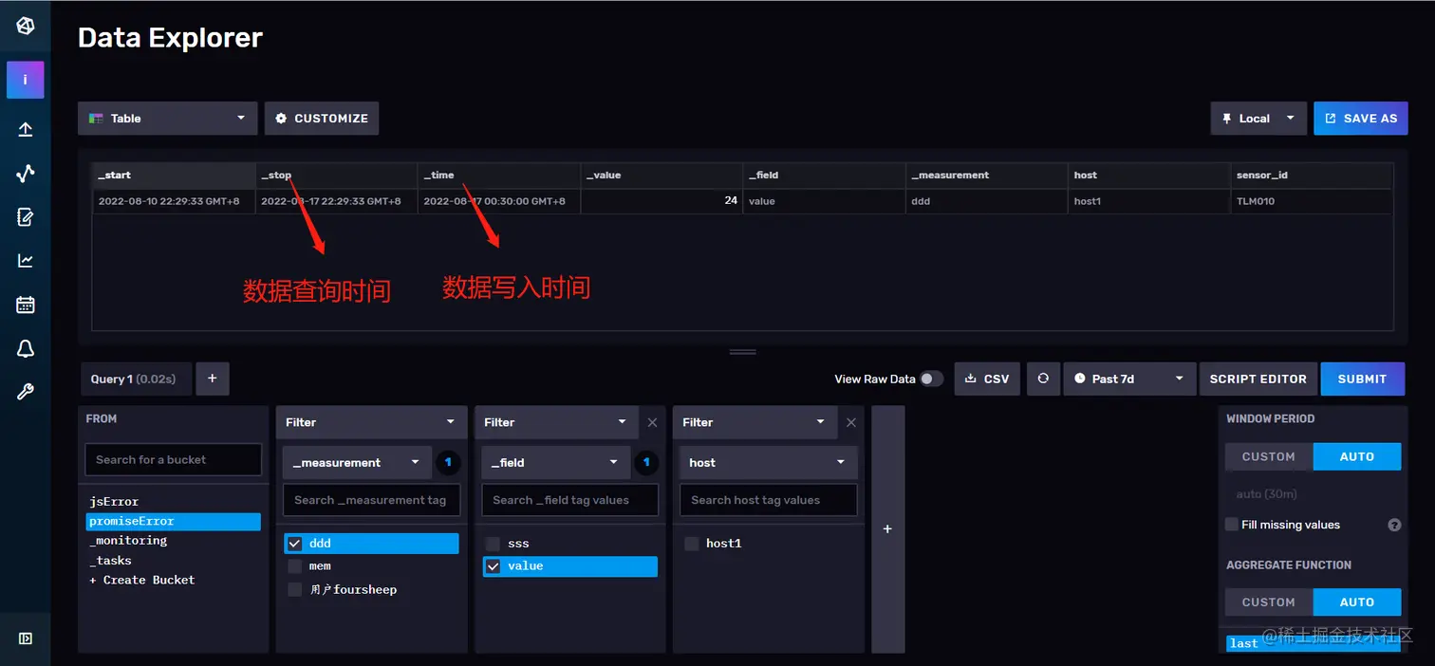Viewport: 1435px width, 666px height.
Task: Click the CUSTOMIZE button
Action: coord(322,119)
